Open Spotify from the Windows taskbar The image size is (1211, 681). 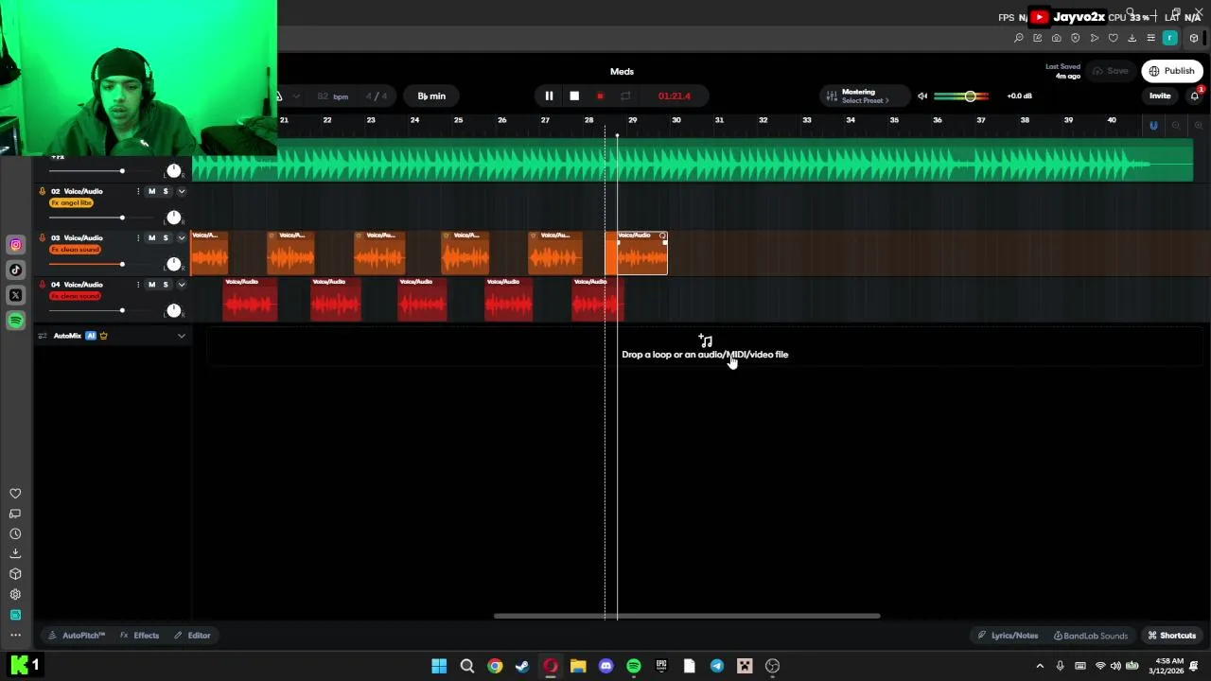click(634, 666)
